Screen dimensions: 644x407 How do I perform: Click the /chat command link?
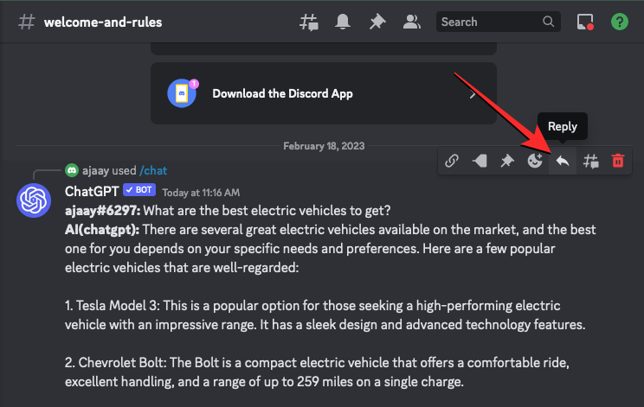pos(153,171)
